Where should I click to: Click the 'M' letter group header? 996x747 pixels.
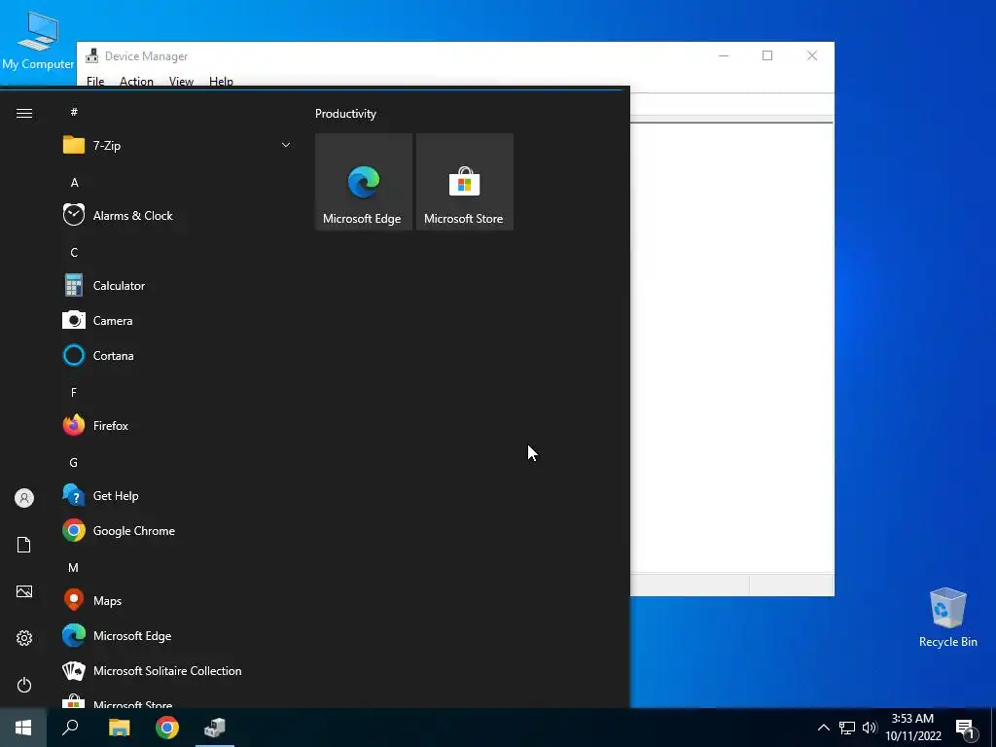click(x=74, y=567)
